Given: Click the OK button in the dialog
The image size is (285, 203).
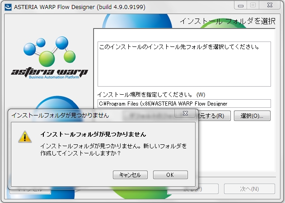Looking at the screenshot, I should [170, 175].
